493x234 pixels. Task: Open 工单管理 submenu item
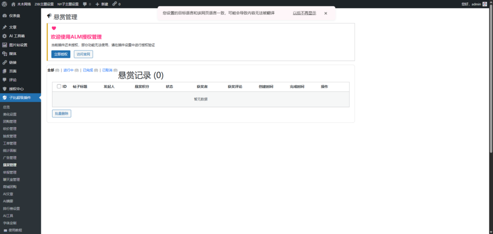tap(10, 143)
